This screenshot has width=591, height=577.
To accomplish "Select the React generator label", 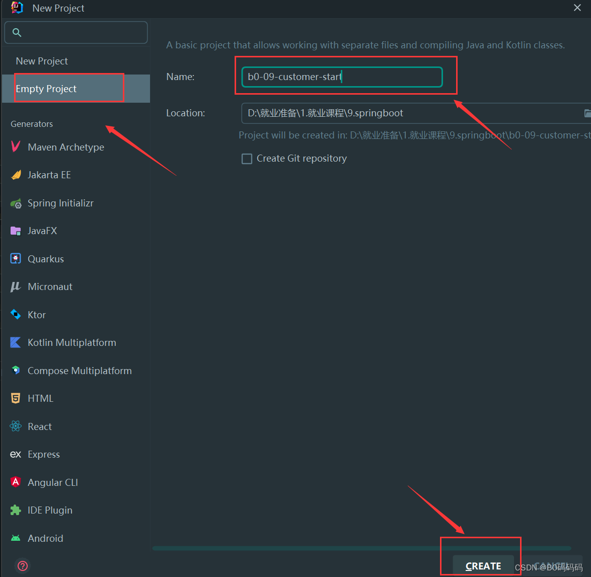I will 40,426.
